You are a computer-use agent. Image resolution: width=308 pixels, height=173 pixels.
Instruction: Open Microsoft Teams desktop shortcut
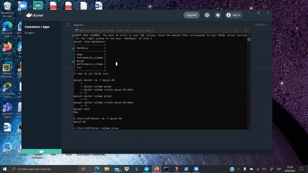tap(7, 110)
